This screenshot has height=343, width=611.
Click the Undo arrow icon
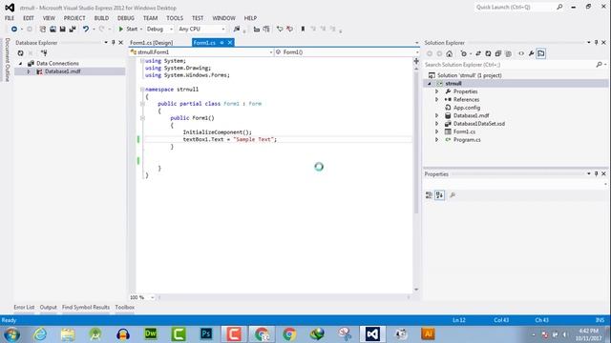85,30
